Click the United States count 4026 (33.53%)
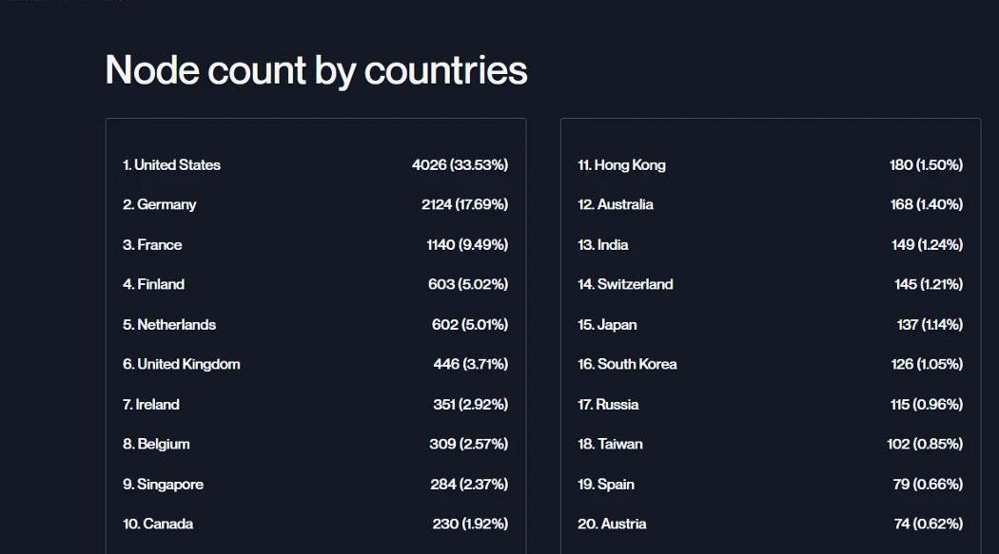Screen dimensions: 999x554 click(460, 165)
